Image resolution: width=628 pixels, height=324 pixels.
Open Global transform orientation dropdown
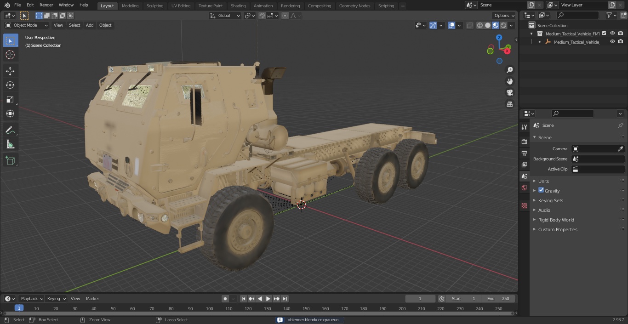225,16
